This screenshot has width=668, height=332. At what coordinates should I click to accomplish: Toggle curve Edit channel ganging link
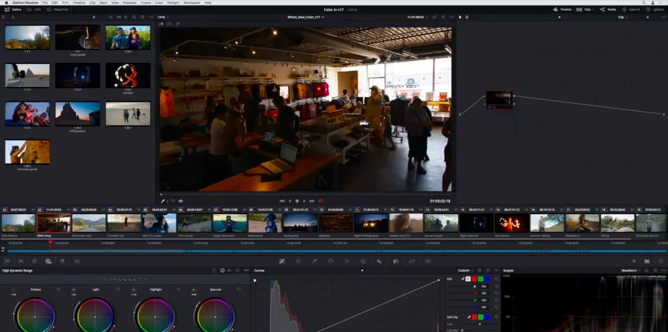463,279
